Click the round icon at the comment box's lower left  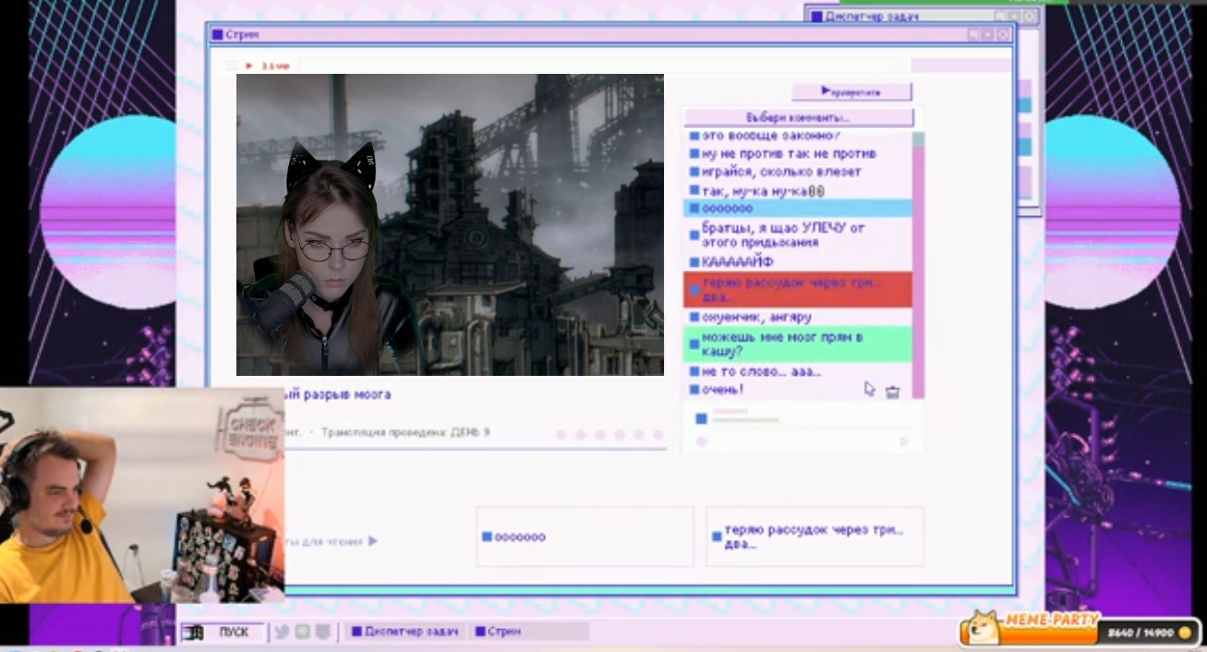(x=701, y=442)
